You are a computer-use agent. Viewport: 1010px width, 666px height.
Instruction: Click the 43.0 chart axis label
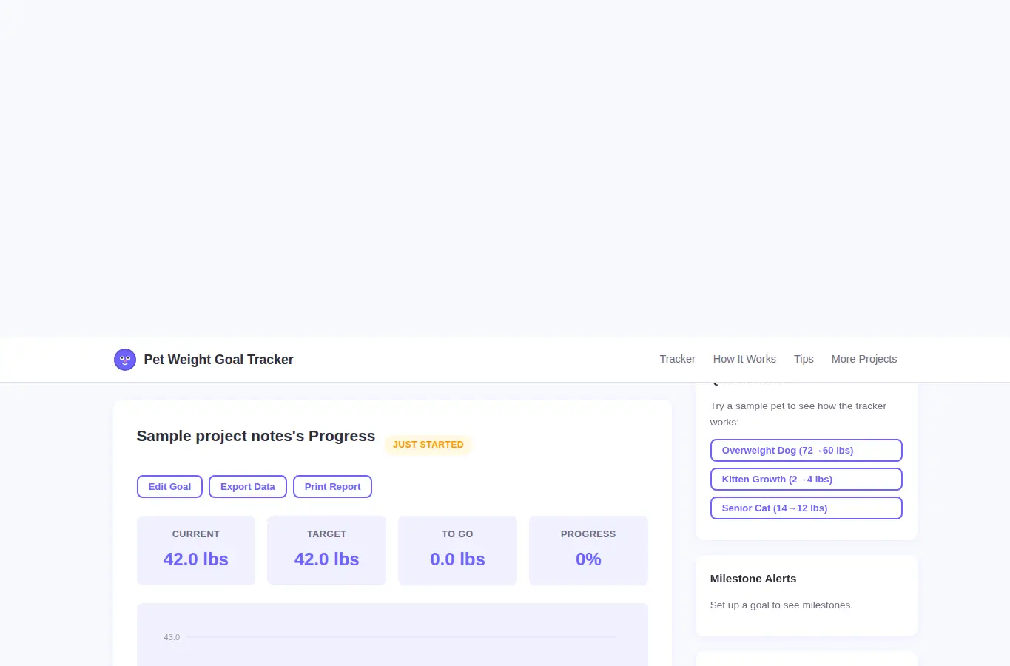click(x=172, y=637)
